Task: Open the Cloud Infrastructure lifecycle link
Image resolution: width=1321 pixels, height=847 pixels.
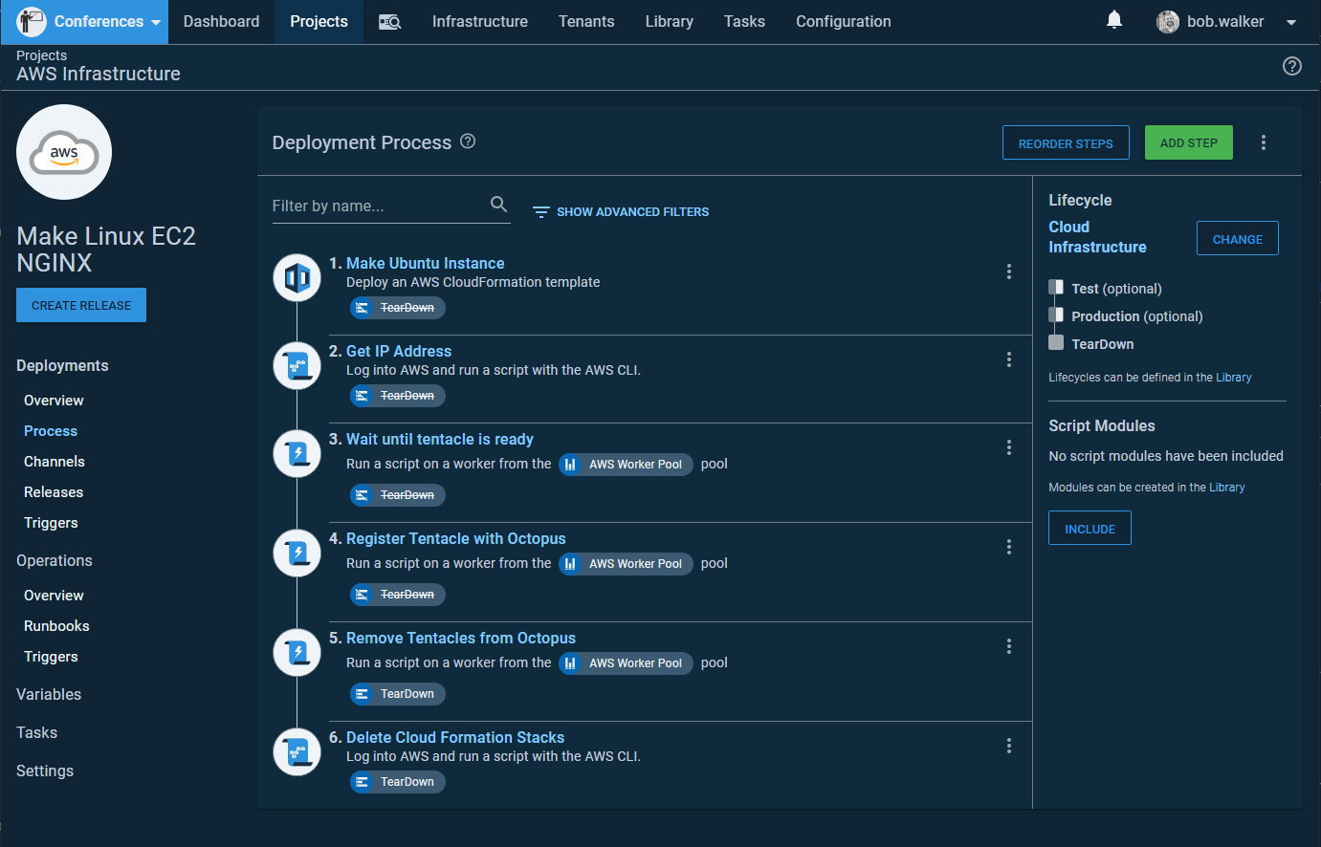Action: point(1096,237)
